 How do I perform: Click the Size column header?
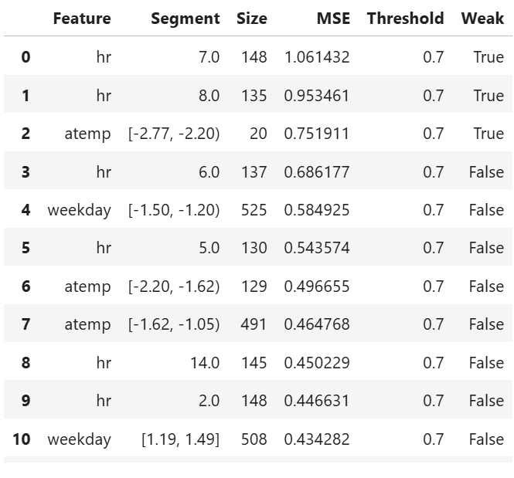252,19
